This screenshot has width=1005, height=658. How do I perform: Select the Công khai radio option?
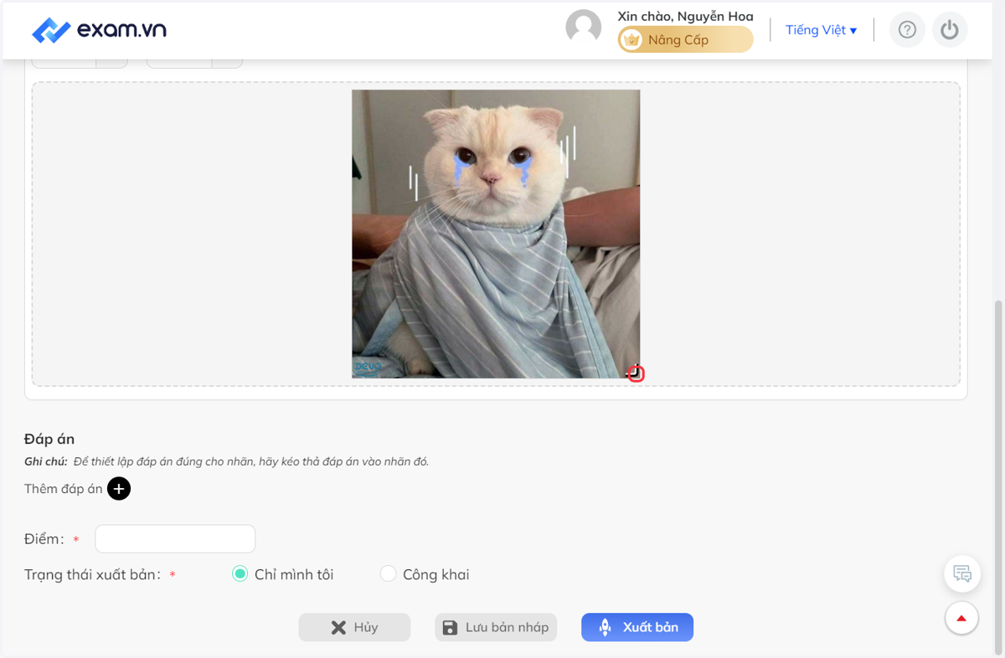point(388,574)
